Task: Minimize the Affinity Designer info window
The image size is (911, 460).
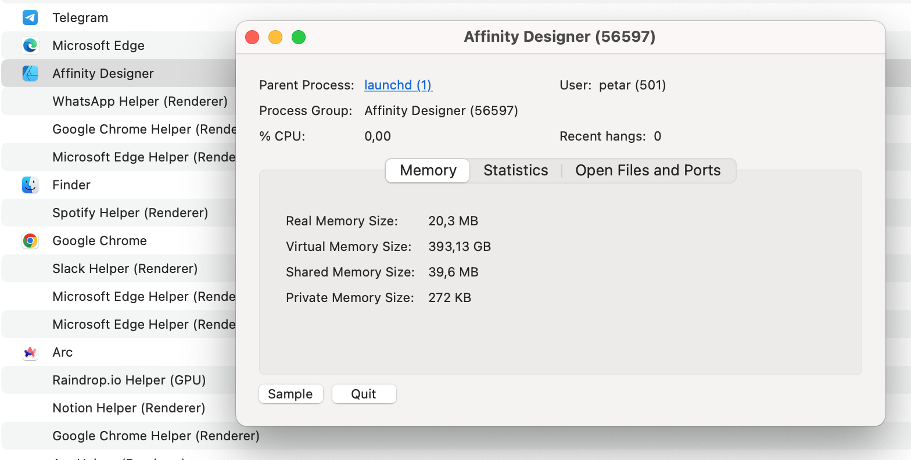Action: click(x=275, y=37)
